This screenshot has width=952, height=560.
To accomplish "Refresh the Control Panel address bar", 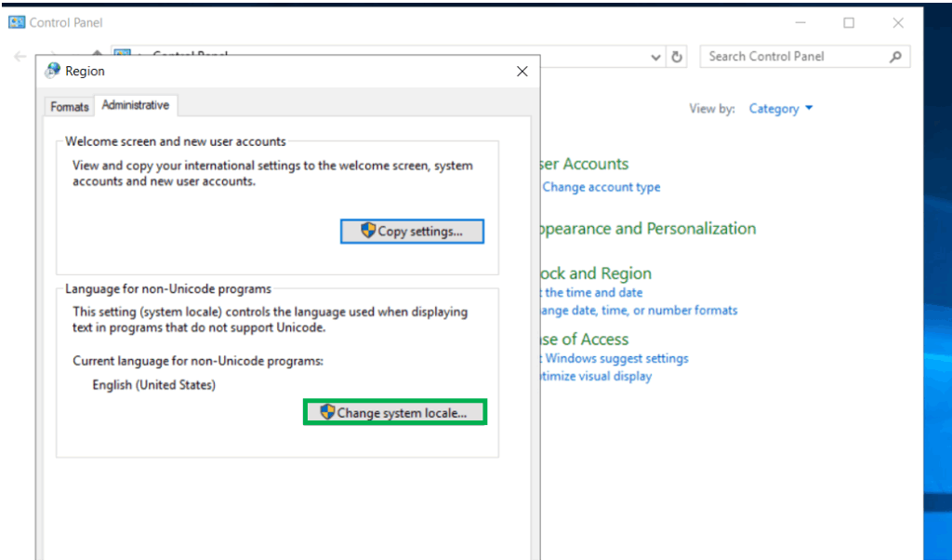I will (678, 57).
